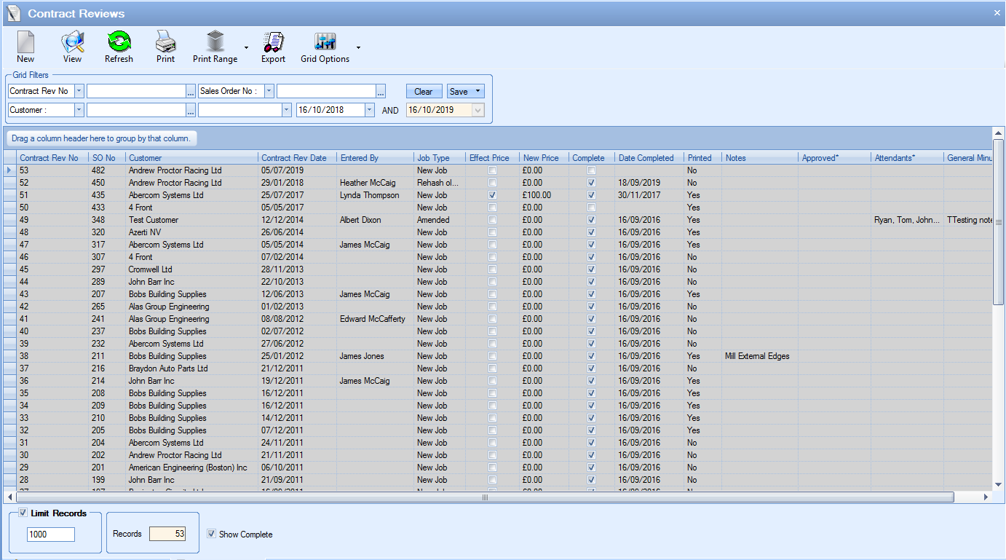Sort by the Customer column header
1006x560 pixels.
tap(191, 157)
